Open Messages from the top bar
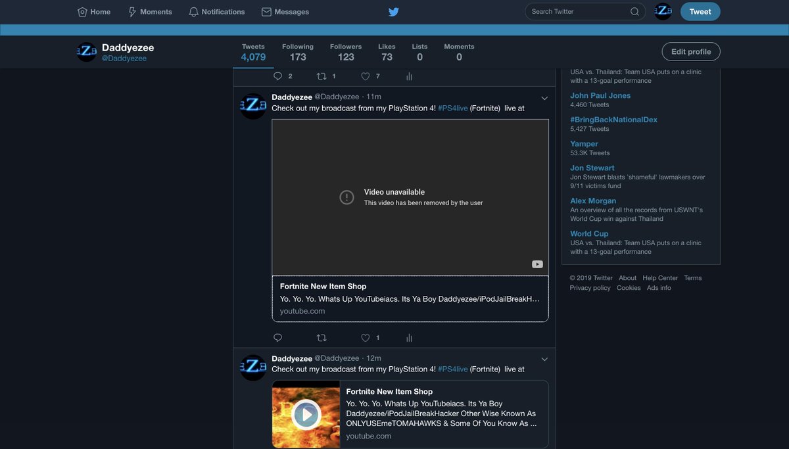 coord(285,12)
